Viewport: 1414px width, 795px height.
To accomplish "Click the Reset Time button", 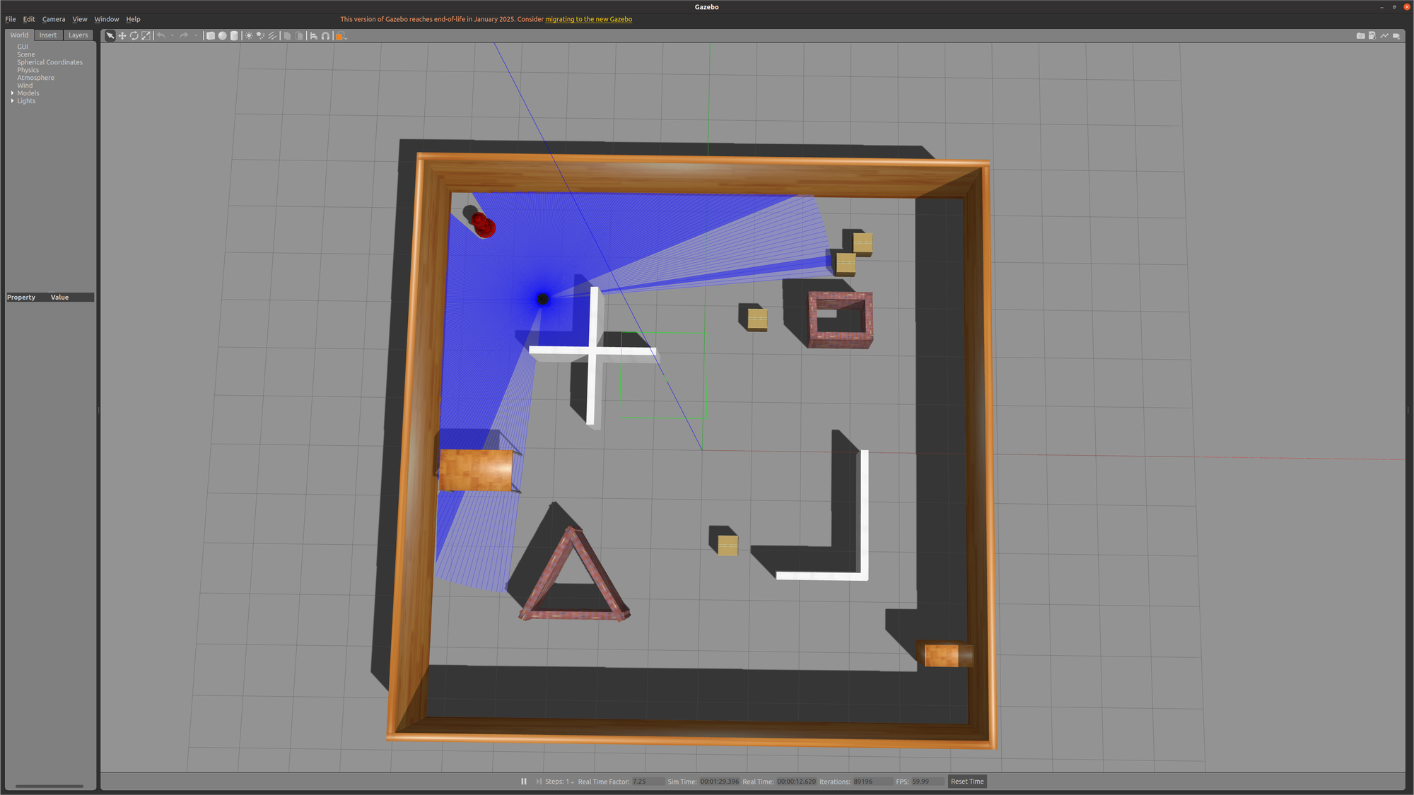I will tap(966, 782).
